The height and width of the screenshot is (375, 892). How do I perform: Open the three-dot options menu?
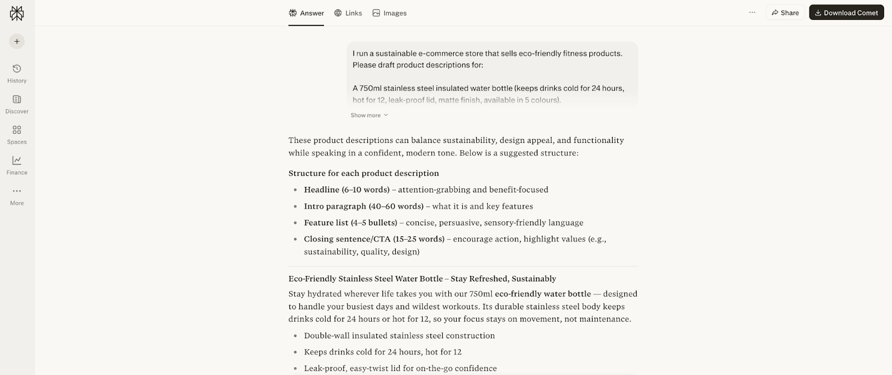click(753, 12)
